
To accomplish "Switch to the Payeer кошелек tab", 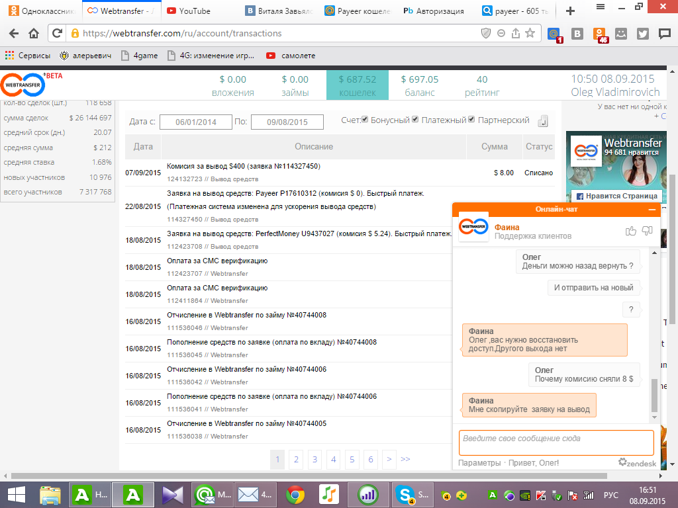I will pyautogui.click(x=358, y=11).
